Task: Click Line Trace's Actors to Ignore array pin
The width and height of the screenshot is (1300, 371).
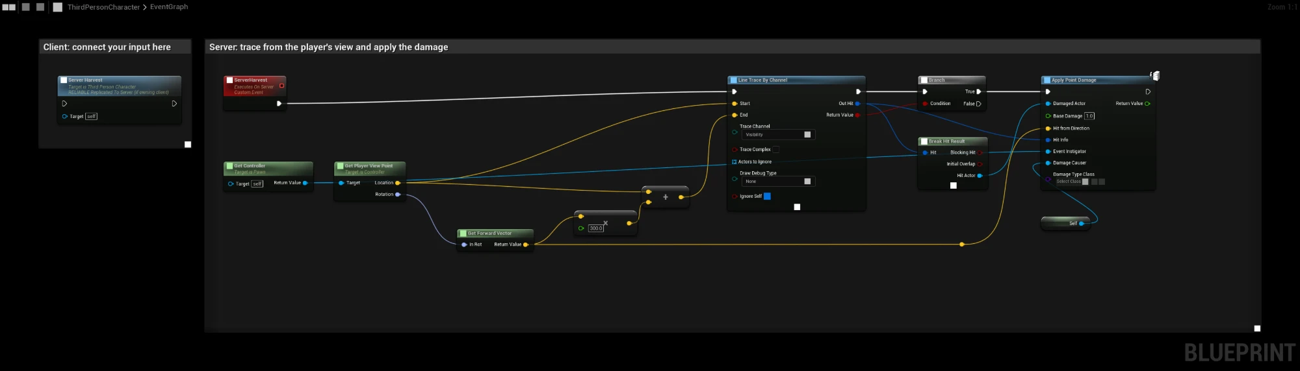Action: coord(734,162)
